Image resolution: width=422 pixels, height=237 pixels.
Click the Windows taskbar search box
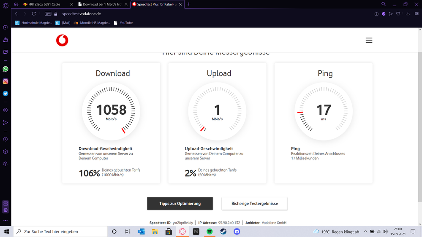pos(60,232)
